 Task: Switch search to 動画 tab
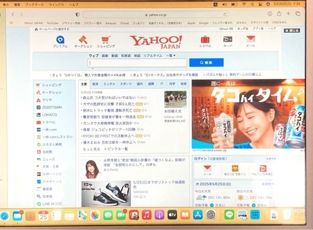point(115,56)
